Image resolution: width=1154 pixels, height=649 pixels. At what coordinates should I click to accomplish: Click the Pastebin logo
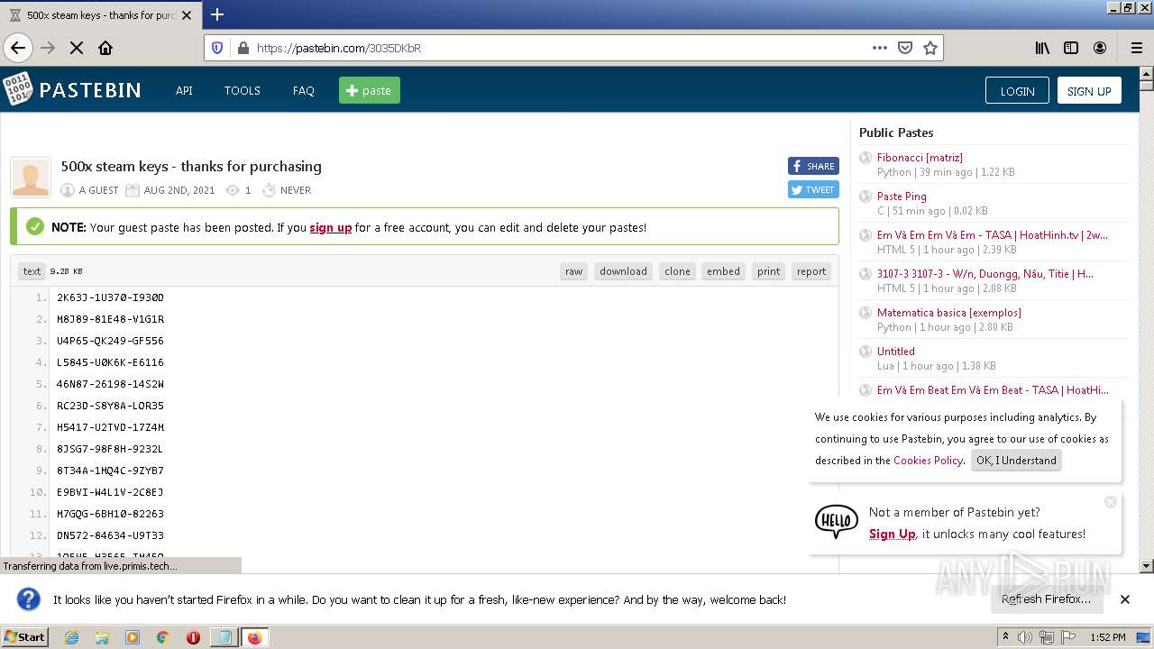(x=72, y=90)
